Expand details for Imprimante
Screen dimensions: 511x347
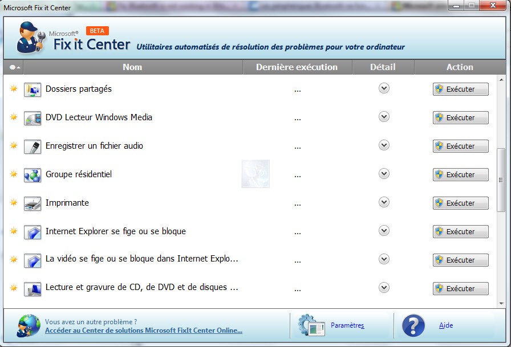(x=384, y=202)
